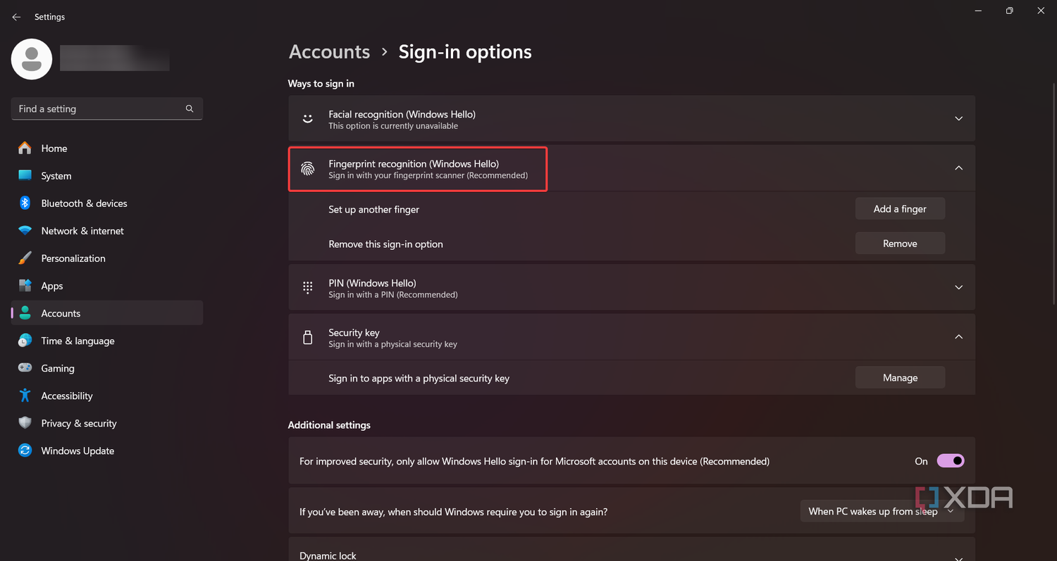
Task: Click 'Sign in to apps with a physical security key' text
Action: point(419,378)
